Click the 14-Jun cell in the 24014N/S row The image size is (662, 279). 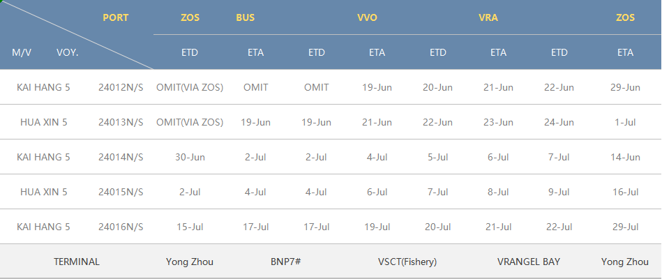[x=625, y=158]
